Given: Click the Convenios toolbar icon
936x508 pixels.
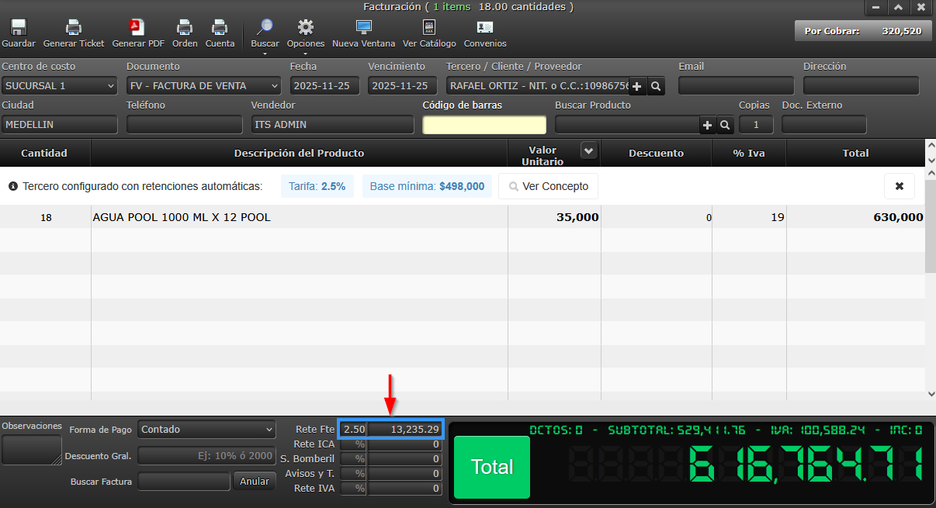Looking at the screenshot, I should (x=485, y=28).
